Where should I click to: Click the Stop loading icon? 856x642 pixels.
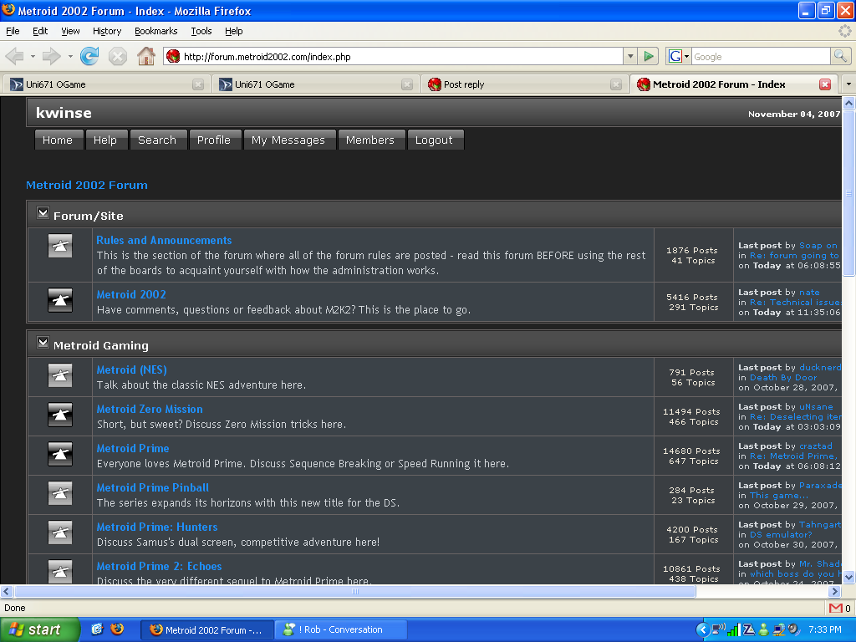118,56
